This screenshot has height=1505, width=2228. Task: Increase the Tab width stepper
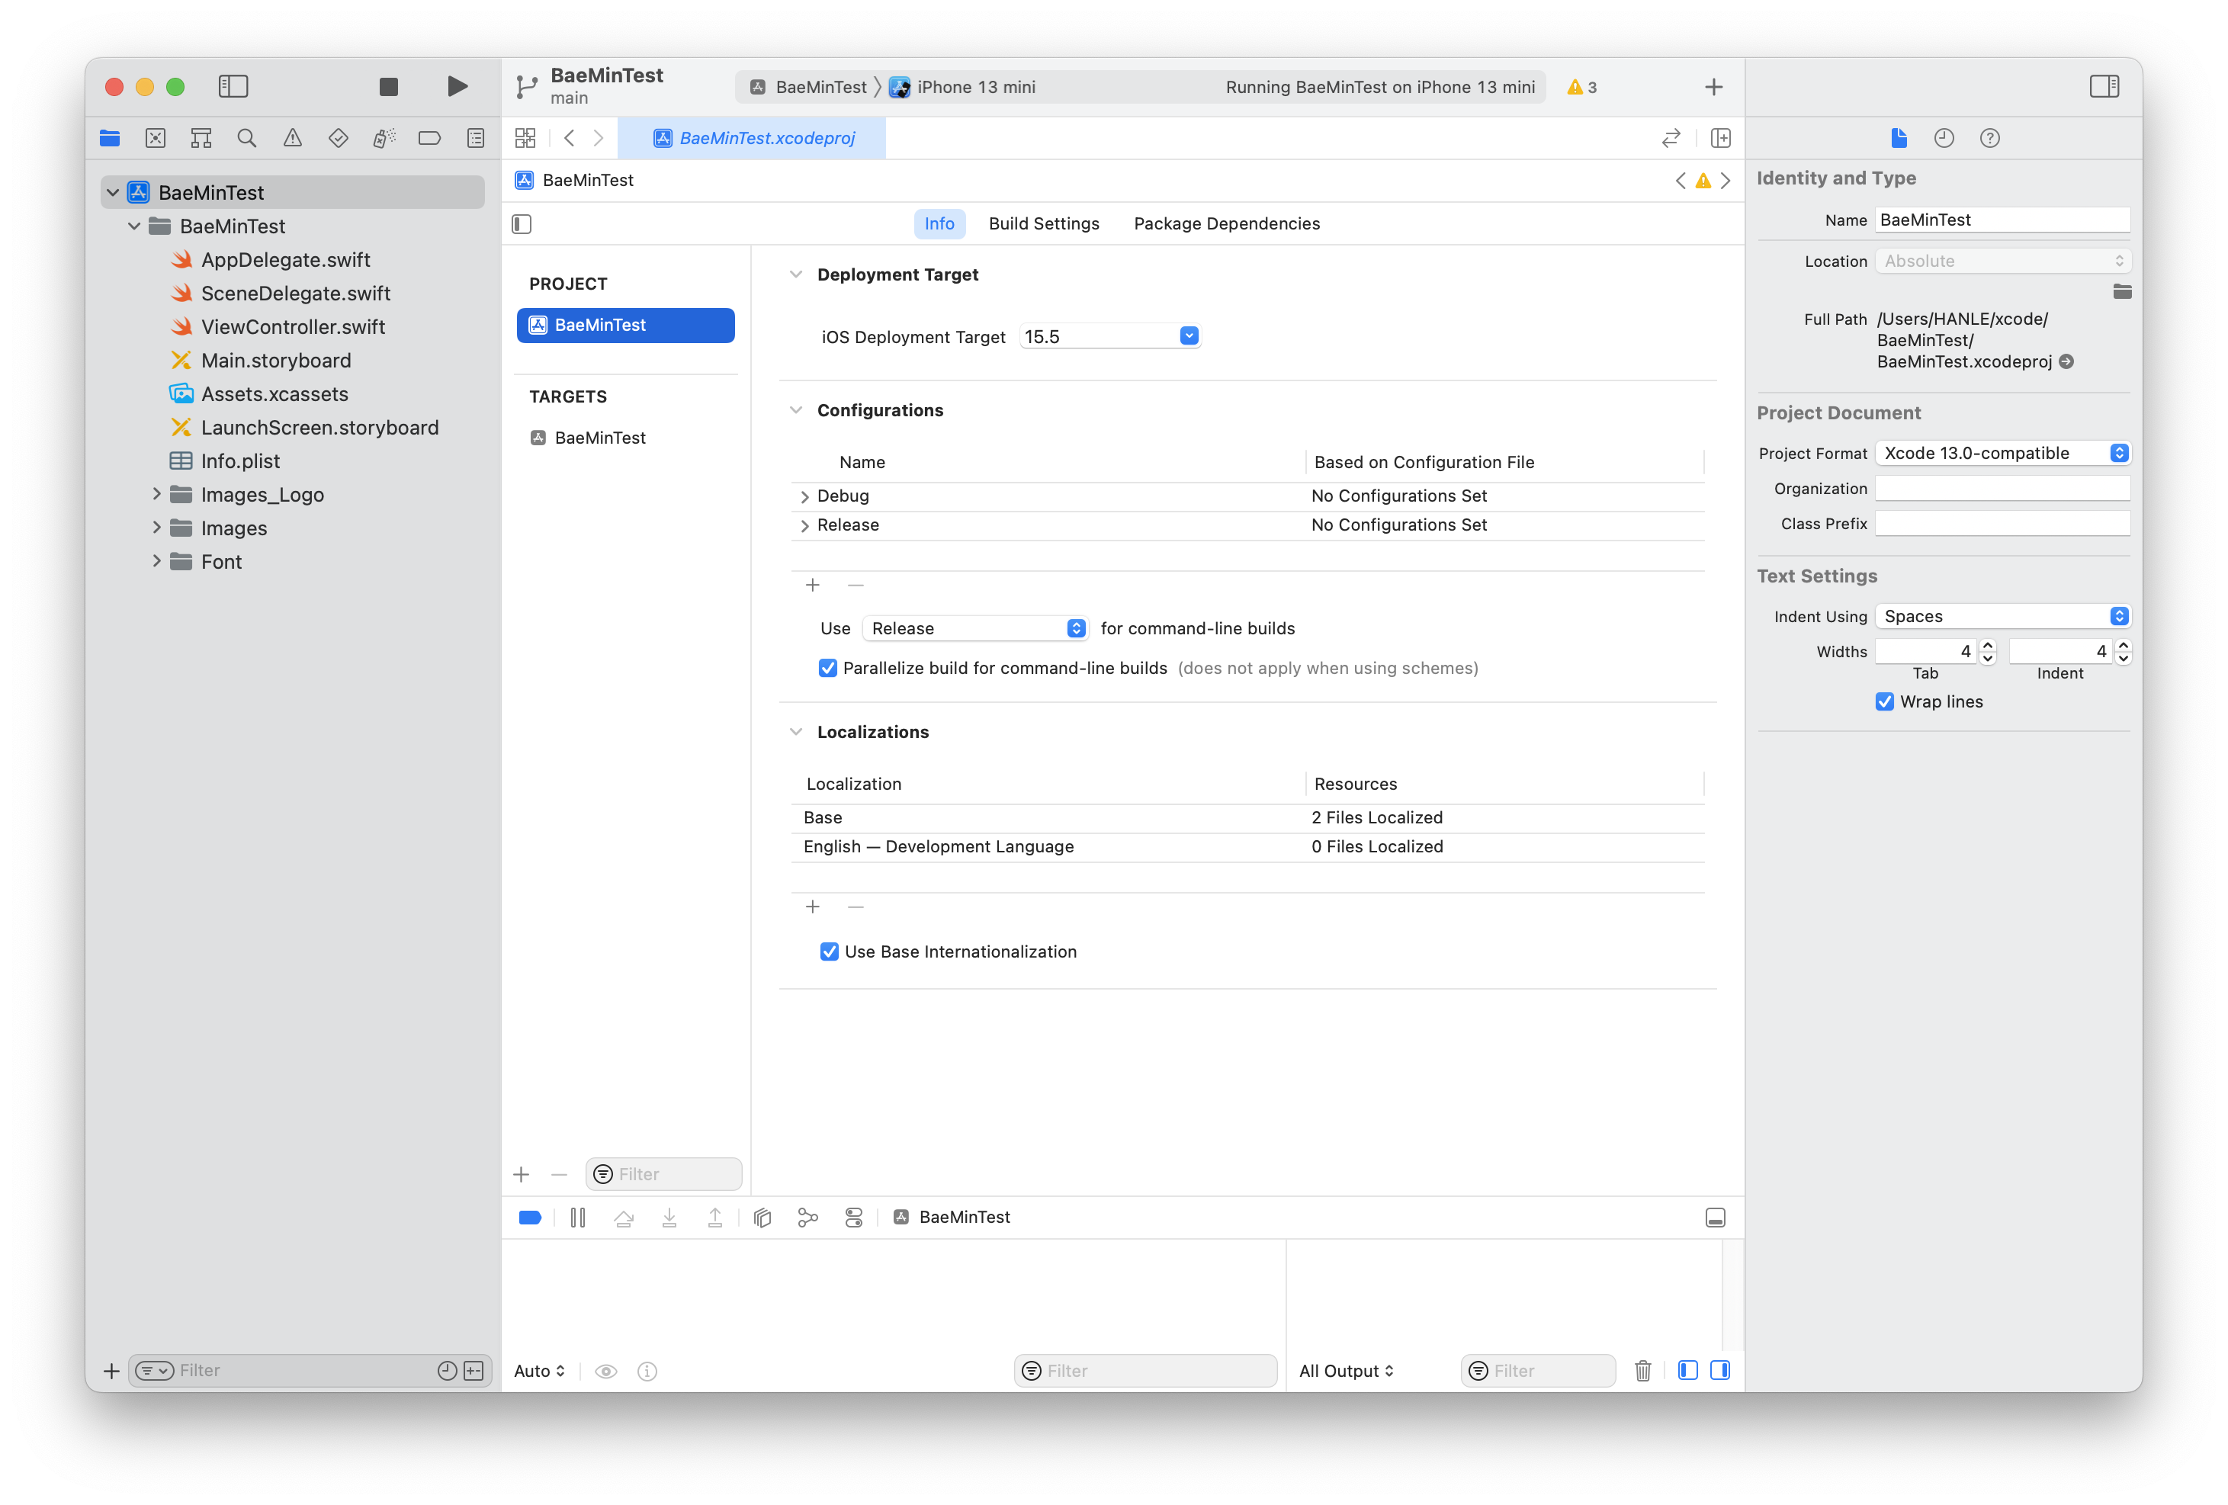[x=1987, y=645]
